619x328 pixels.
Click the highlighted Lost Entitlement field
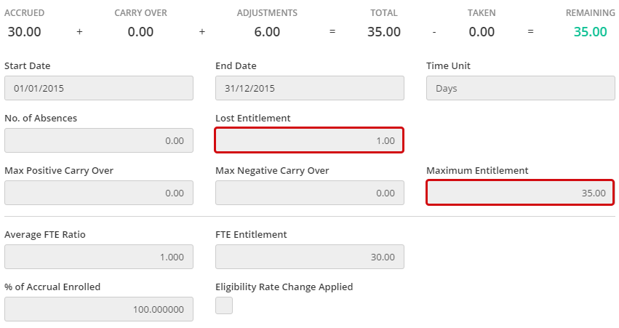click(310, 140)
